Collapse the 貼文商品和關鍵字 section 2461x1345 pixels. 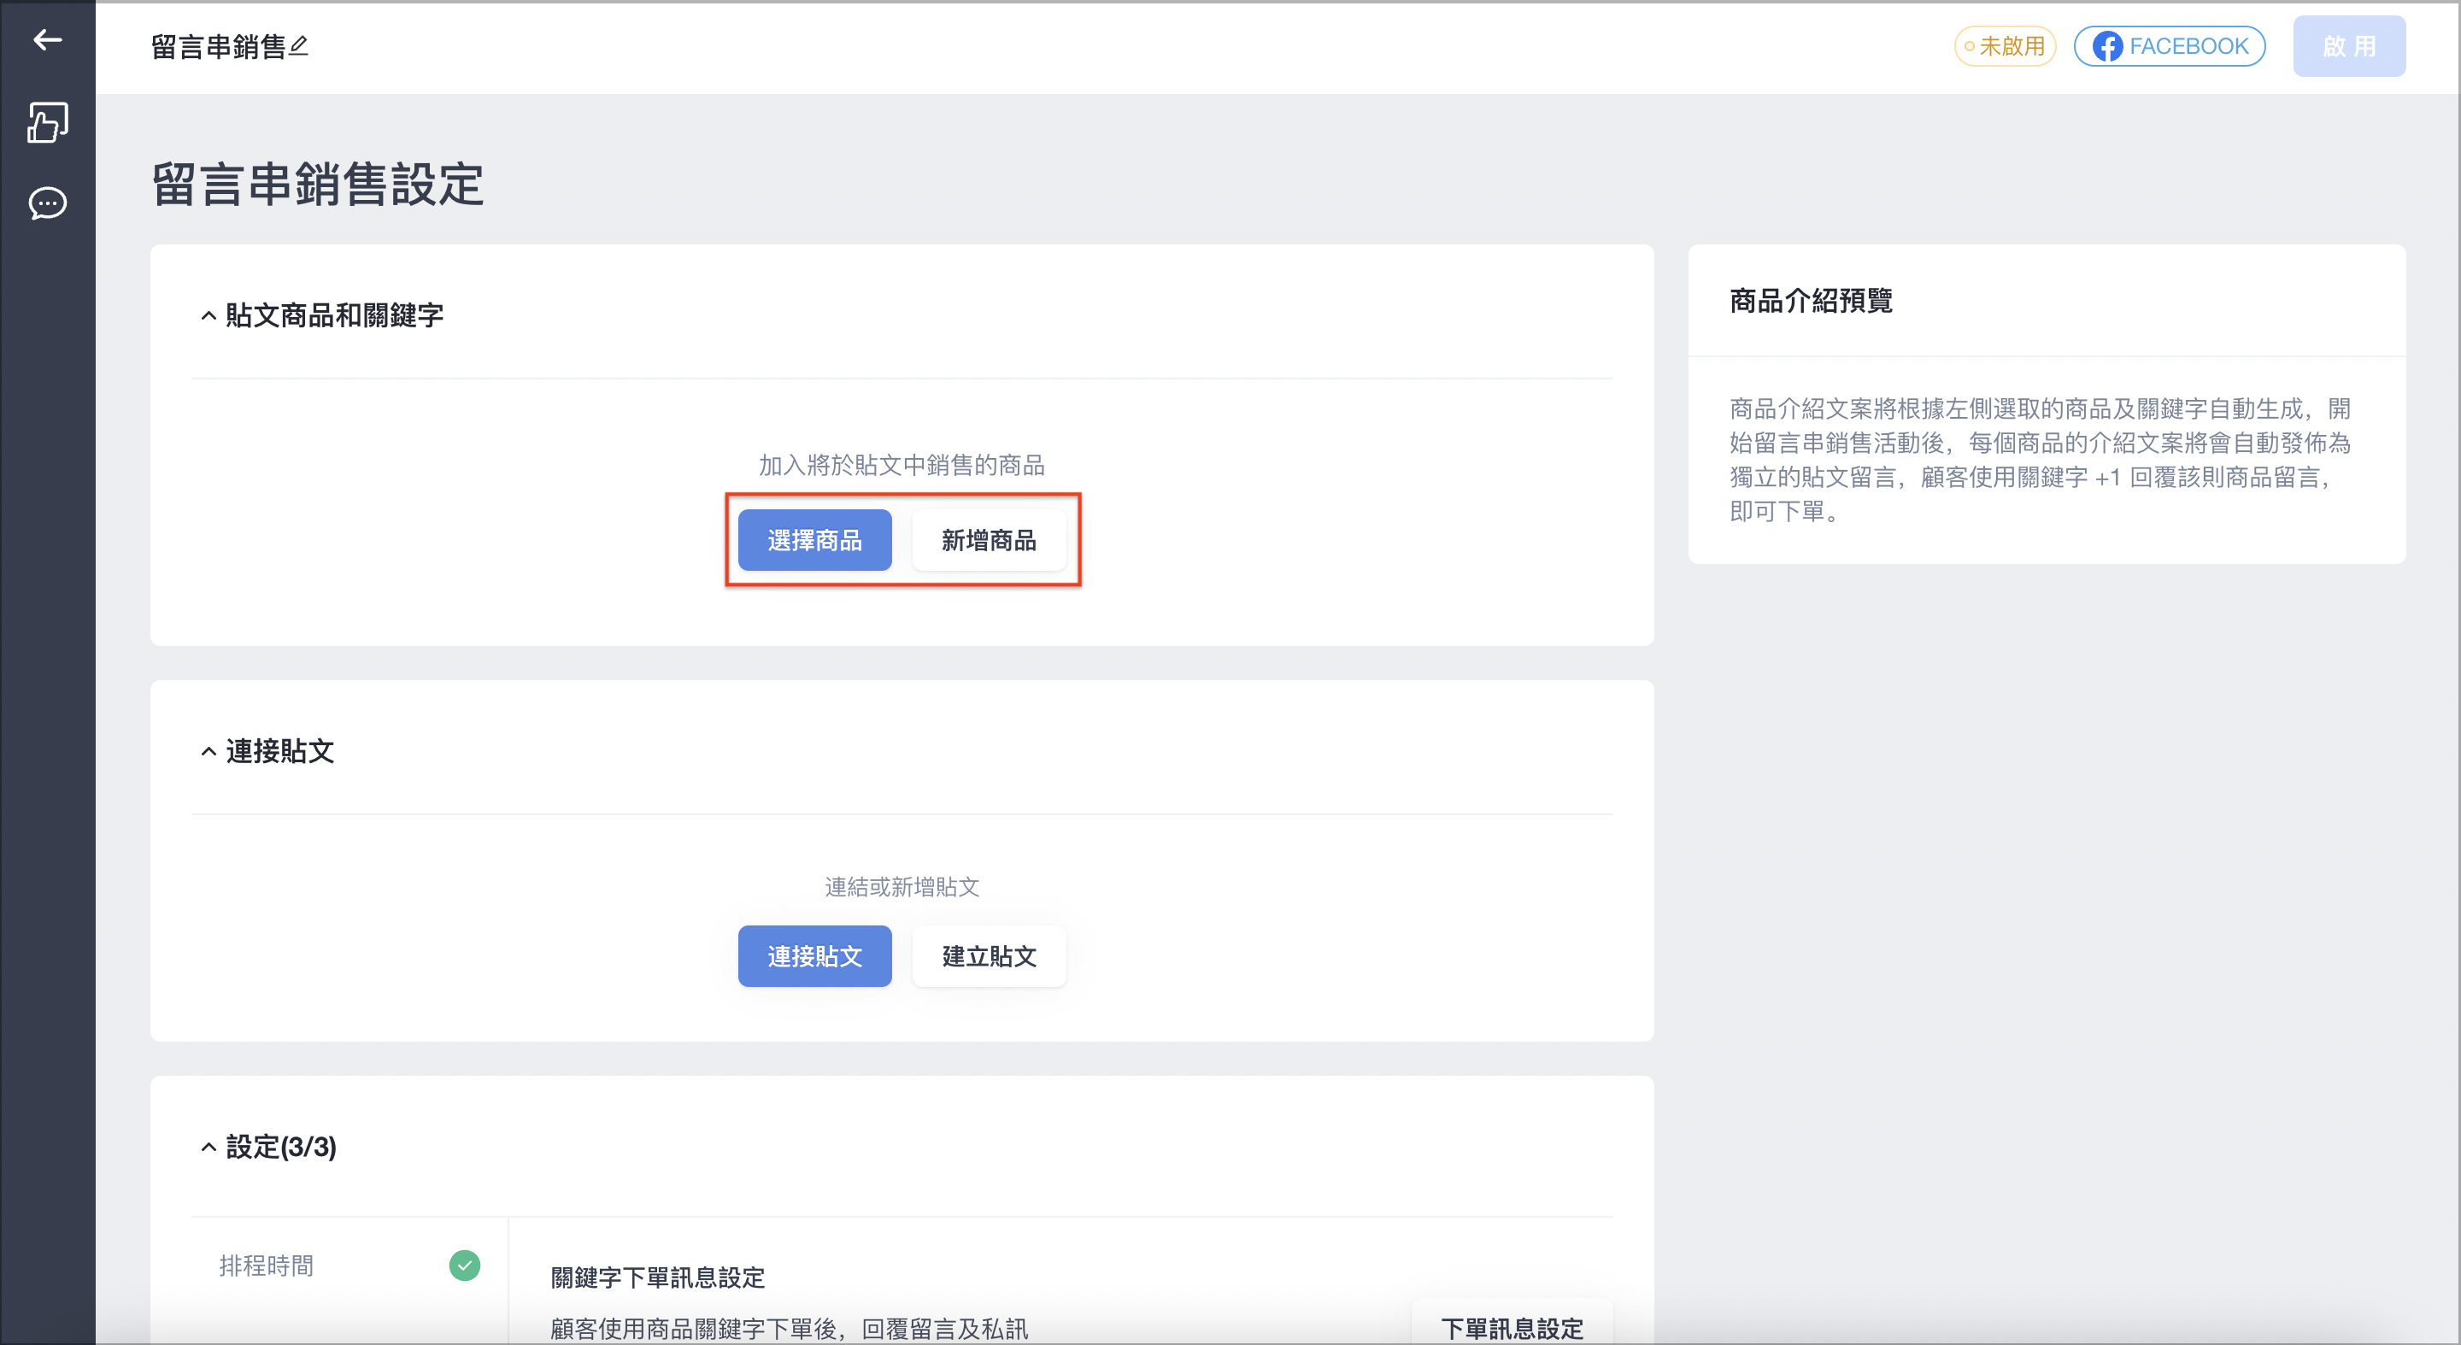(209, 315)
